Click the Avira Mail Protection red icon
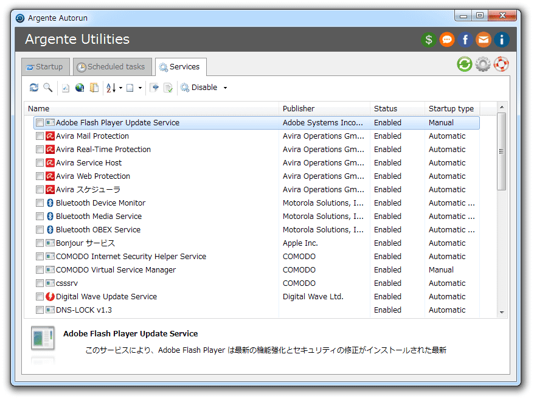Viewport: 534px width, 399px height. tap(50, 136)
